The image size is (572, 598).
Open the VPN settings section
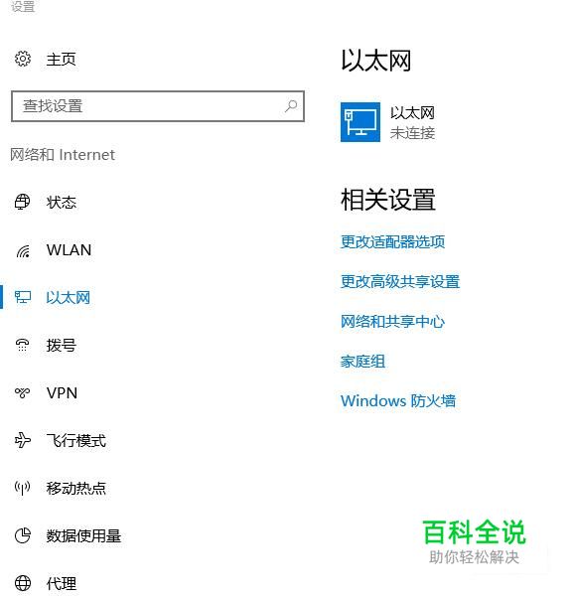(62, 393)
